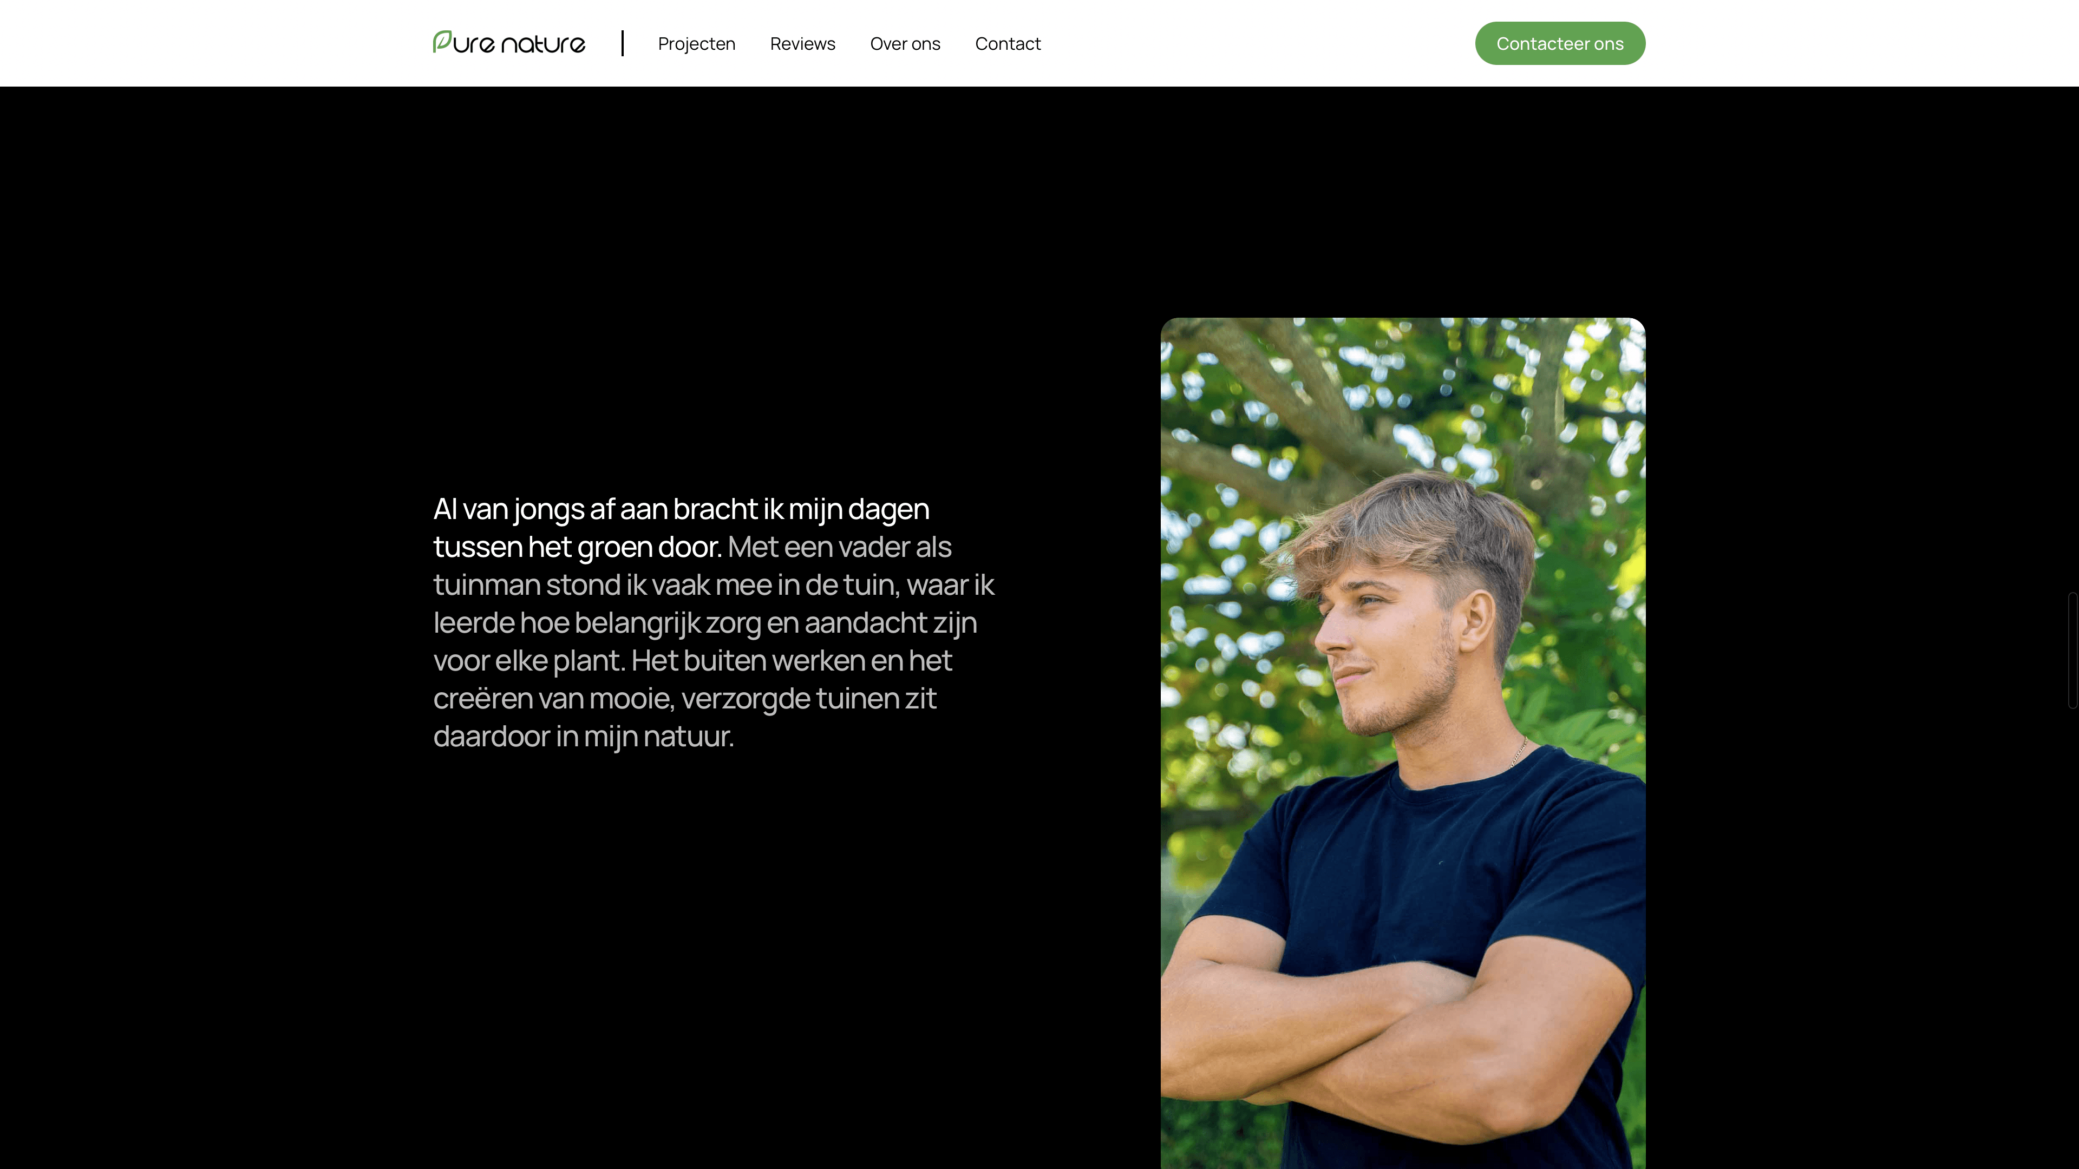
Task: Click the word "tuinman" in the paragraph
Action: click(487, 585)
